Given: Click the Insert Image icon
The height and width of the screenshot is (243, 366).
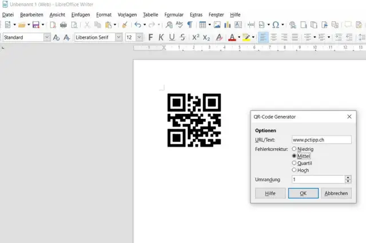Looking at the screenshot, I should 217,25.
